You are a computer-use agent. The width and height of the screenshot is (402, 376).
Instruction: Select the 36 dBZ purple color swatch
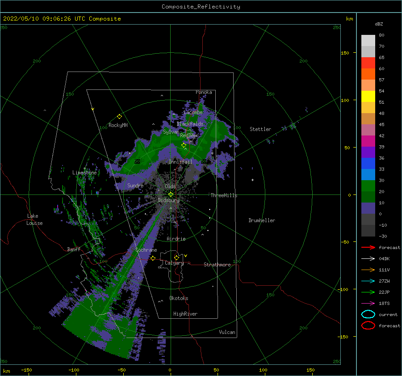368,152
